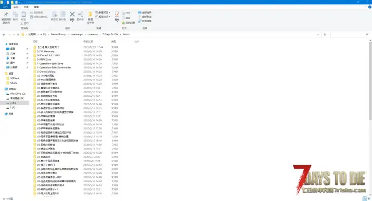
Task: Click Select none (全部取消) in ribbon
Action: coord(145,17)
